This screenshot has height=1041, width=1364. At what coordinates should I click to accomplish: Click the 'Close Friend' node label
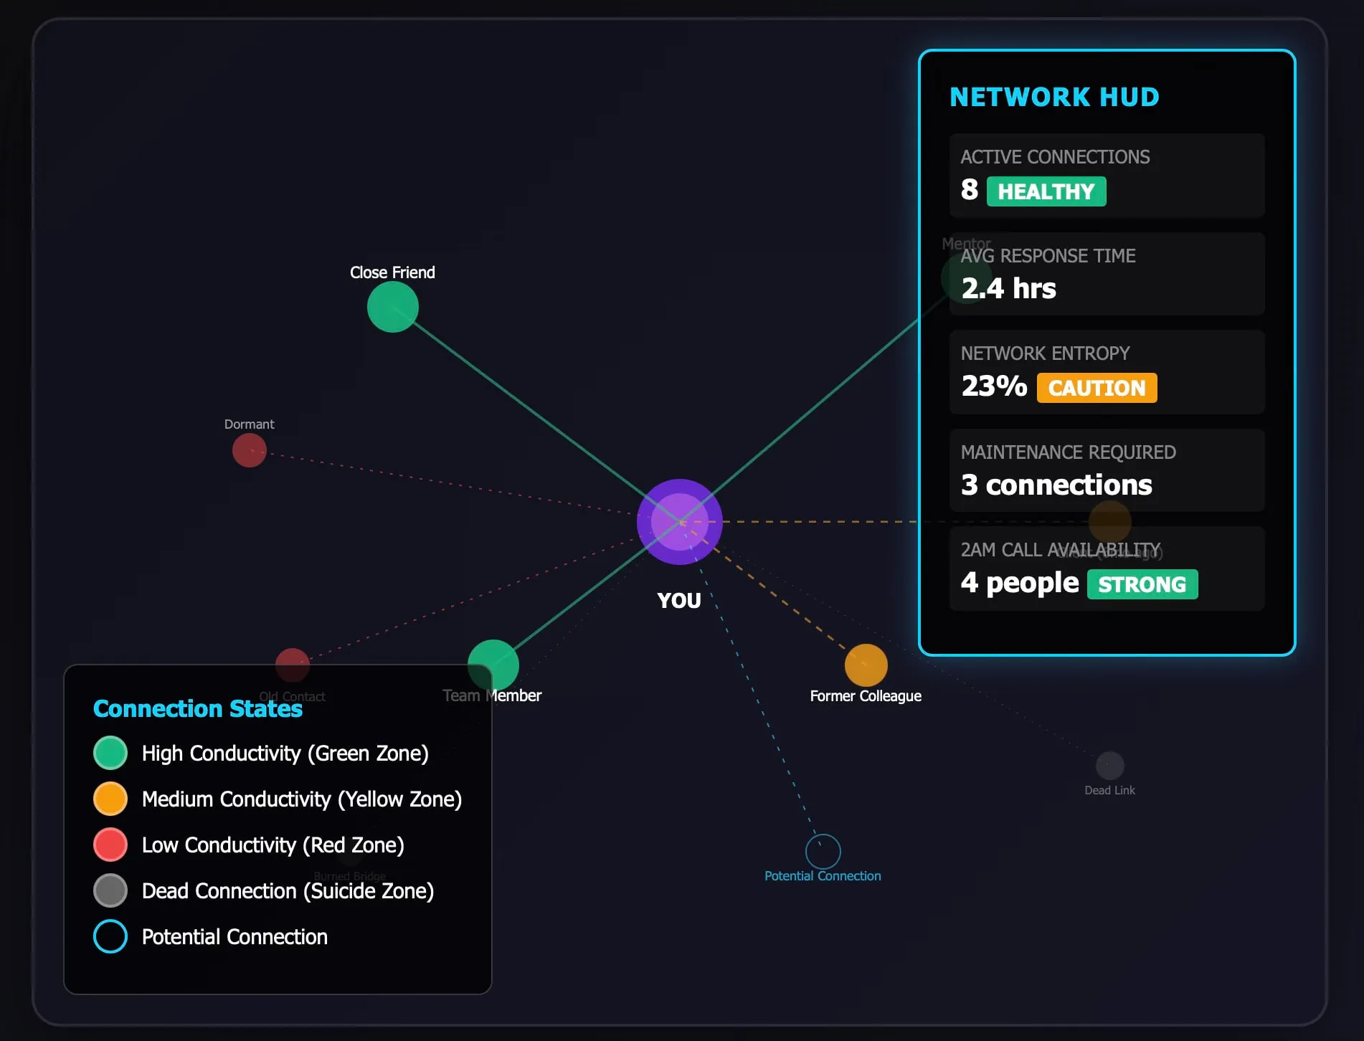point(392,272)
